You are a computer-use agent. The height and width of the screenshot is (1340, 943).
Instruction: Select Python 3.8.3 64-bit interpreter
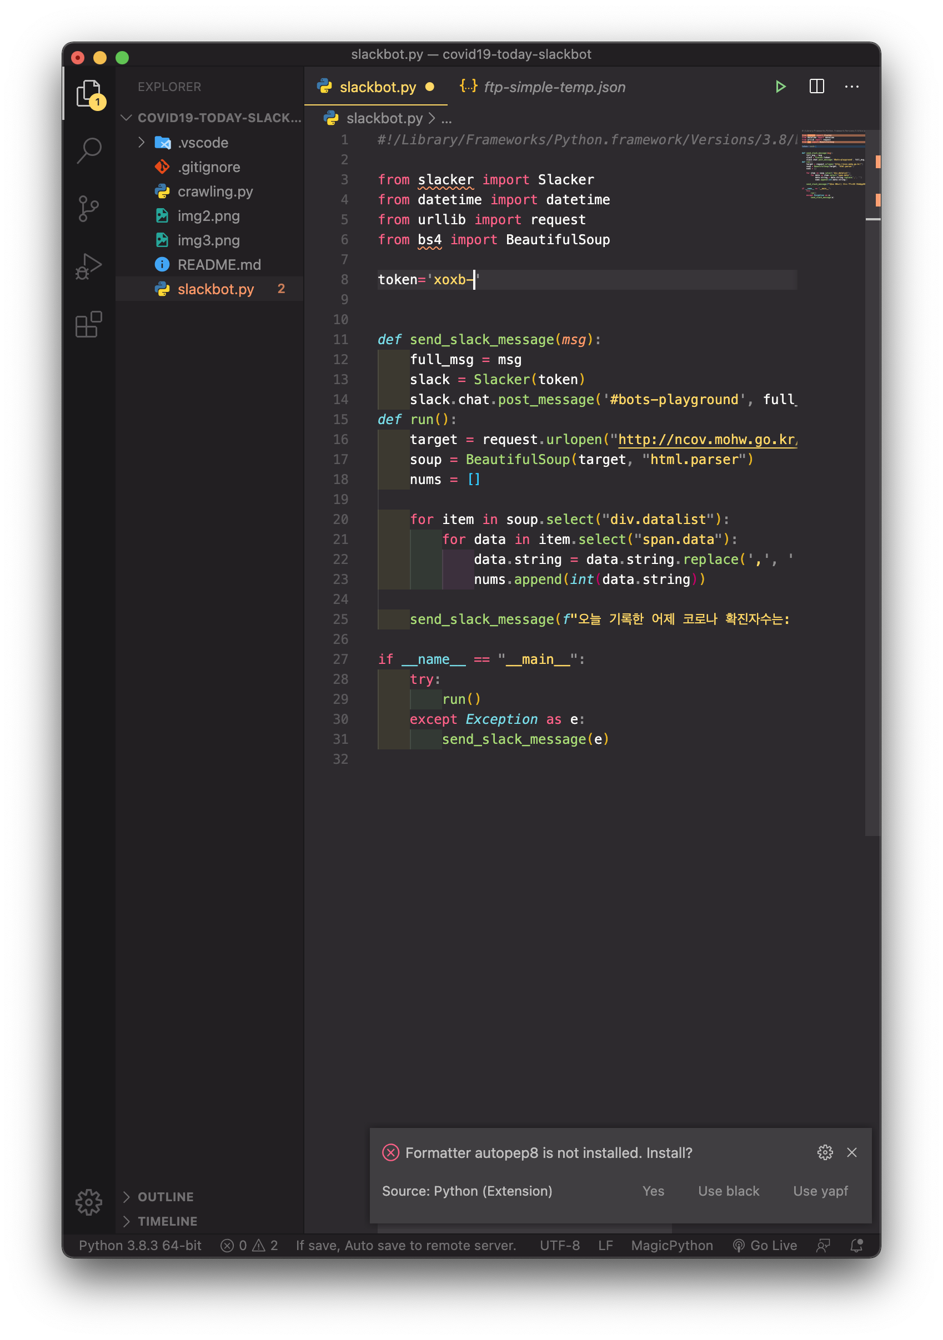pyautogui.click(x=140, y=1246)
